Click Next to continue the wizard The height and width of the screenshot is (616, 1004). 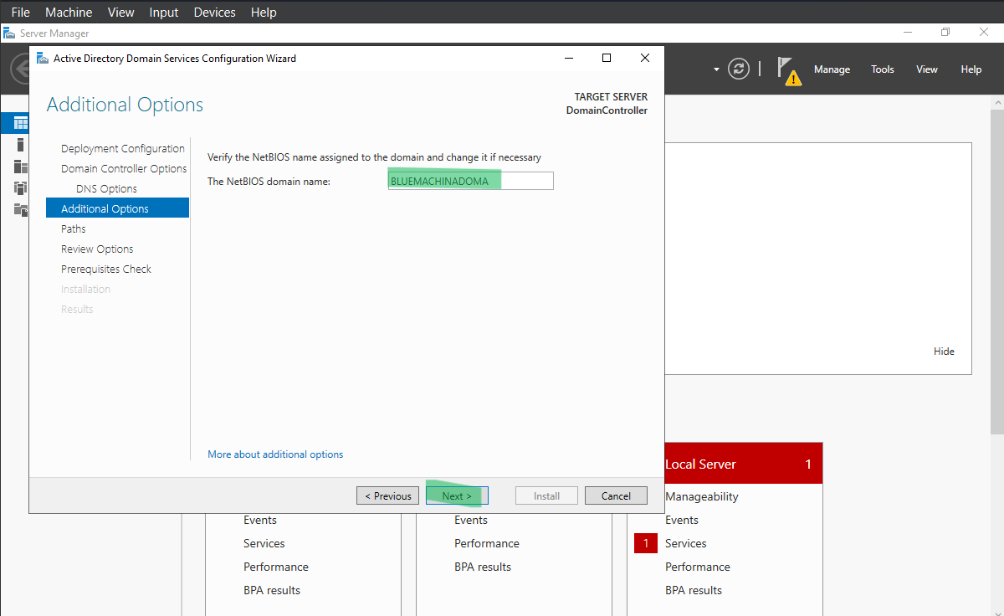coord(457,495)
